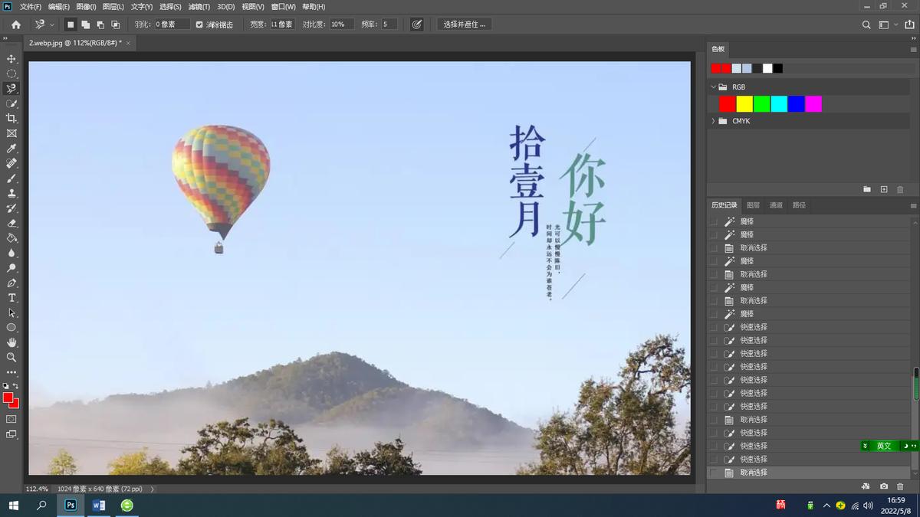Pick the cyan swatch in RGB group
Screen dimensions: 920x517
pyautogui.click(x=779, y=104)
